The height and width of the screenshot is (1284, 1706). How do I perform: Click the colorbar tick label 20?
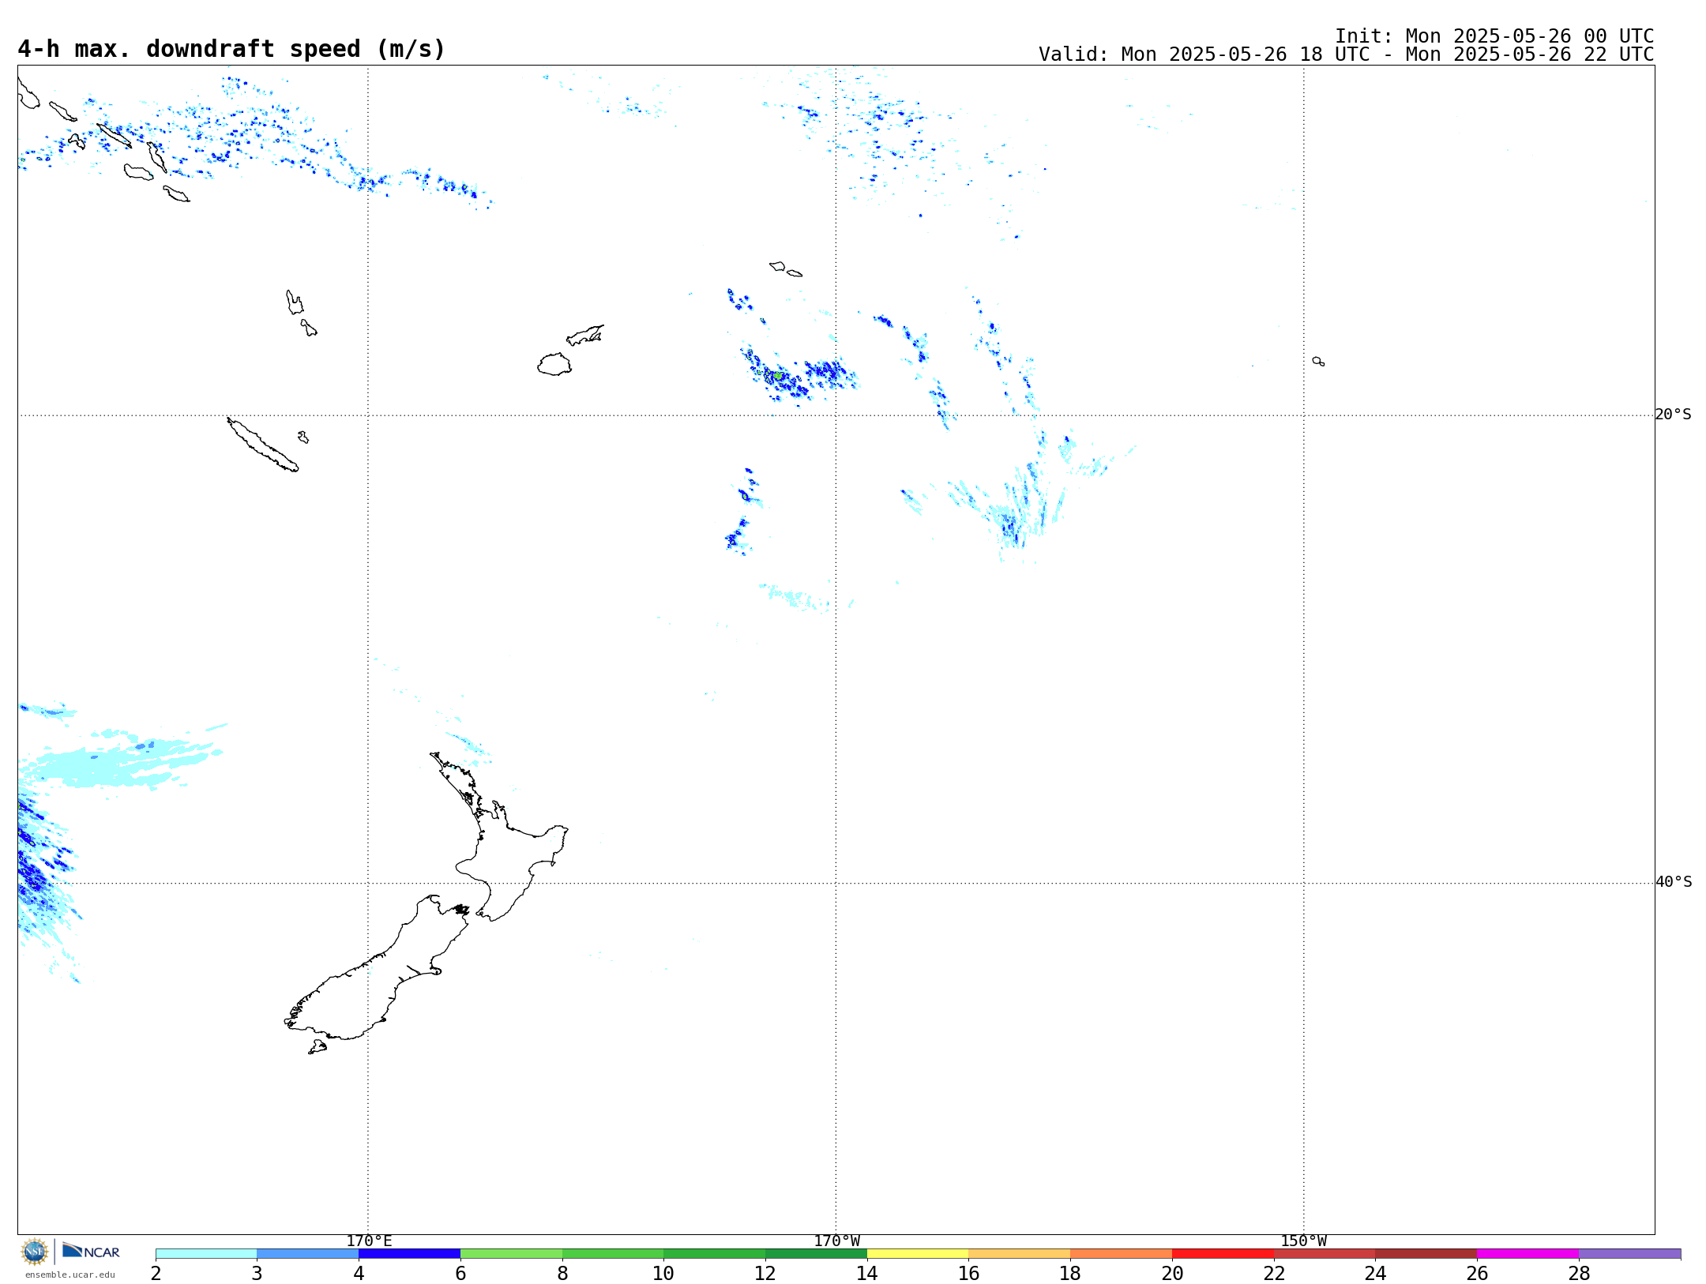tap(1172, 1274)
